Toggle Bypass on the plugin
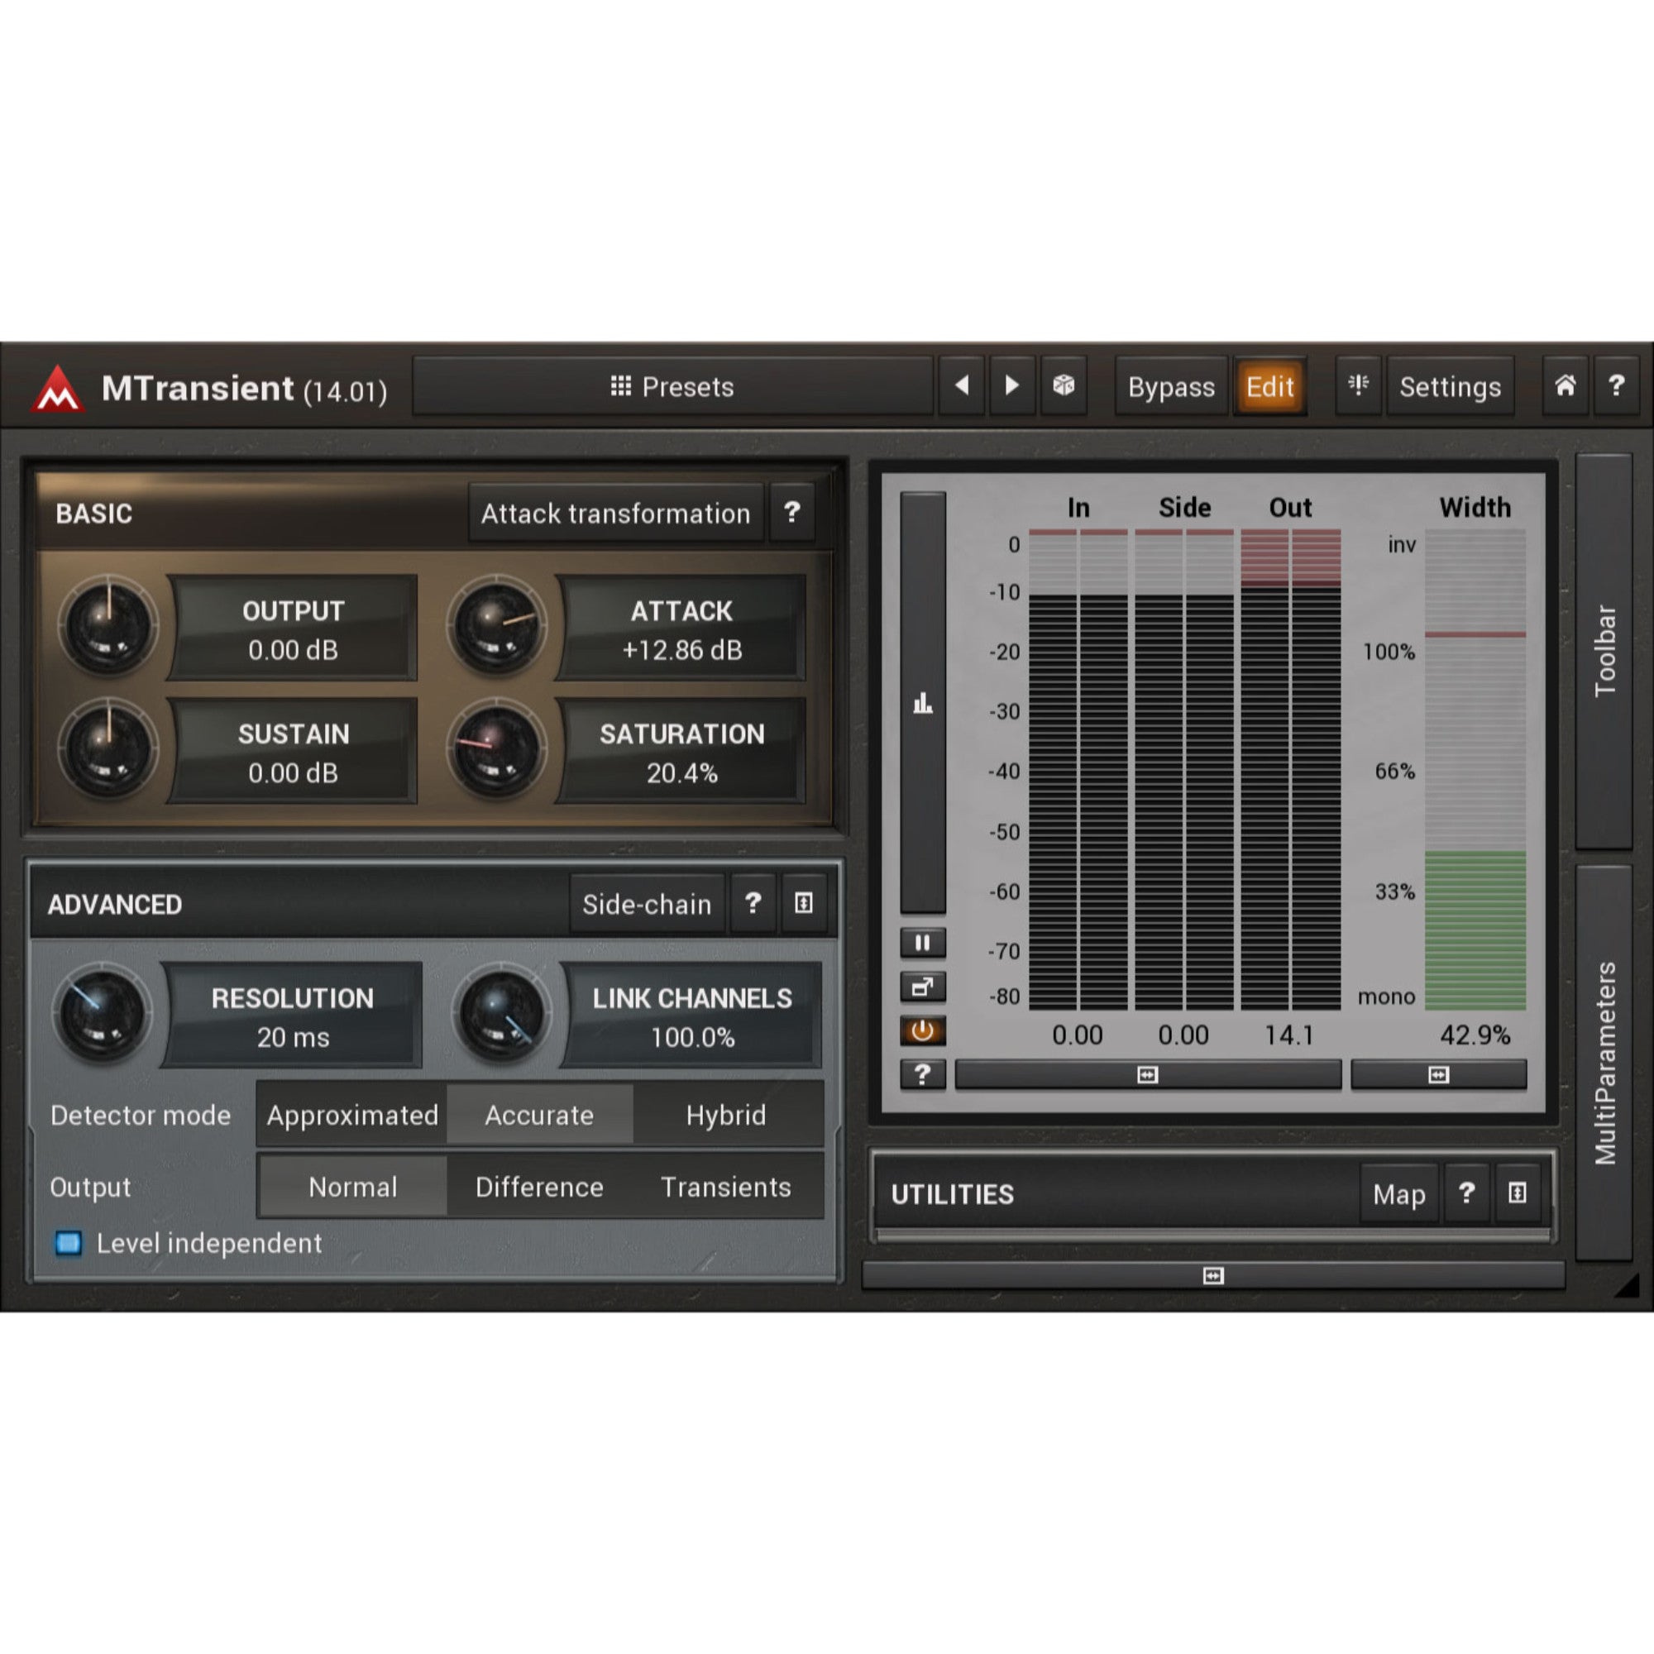Screen dimensions: 1654x1654 pyautogui.click(x=1171, y=386)
